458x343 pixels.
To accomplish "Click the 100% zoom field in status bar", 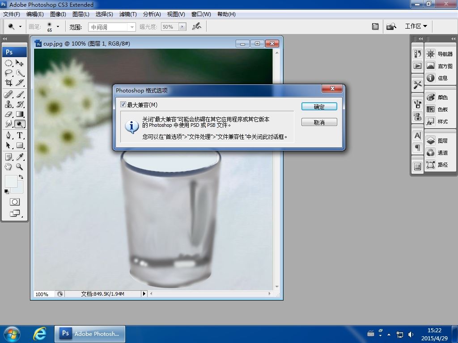I will click(x=44, y=294).
